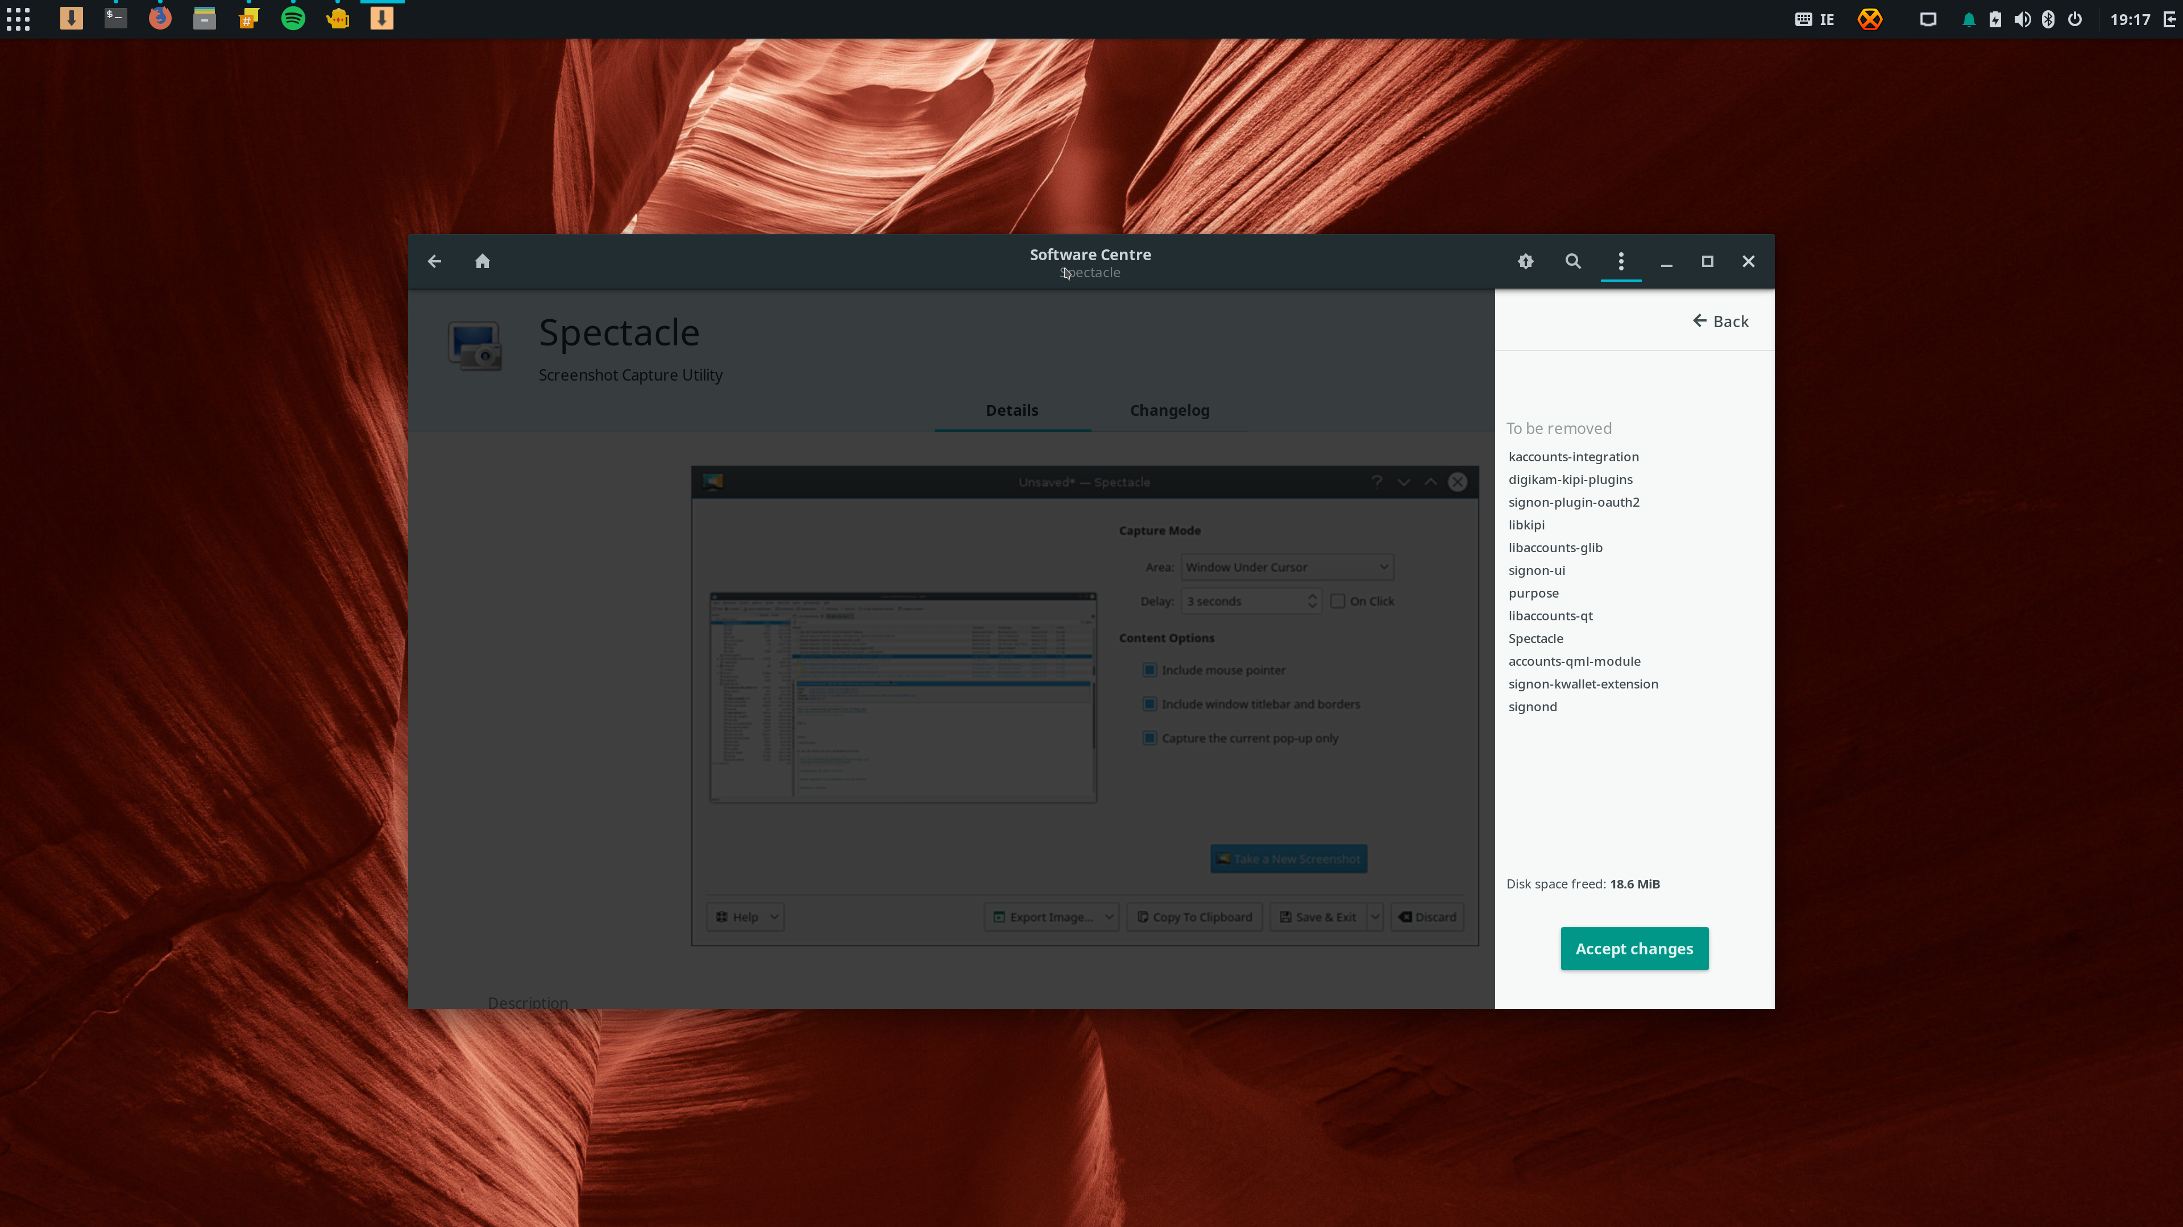Viewport: 2183px width, 1227px height.
Task: Click the Spectacle application icon
Action: point(475,347)
